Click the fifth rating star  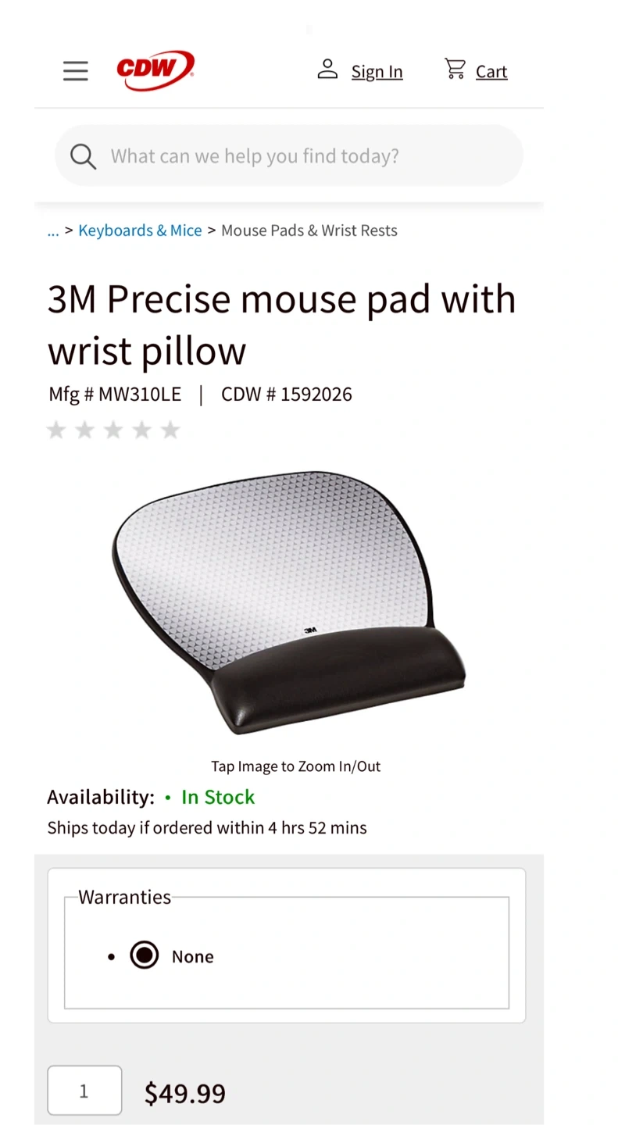point(170,430)
